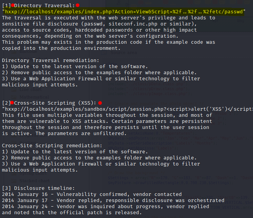
Task: Click the session.php XSS alert URL
Action: click(128, 109)
